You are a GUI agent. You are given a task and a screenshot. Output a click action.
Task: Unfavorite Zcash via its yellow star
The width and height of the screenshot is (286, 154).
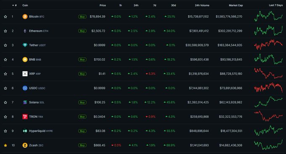point(5,145)
